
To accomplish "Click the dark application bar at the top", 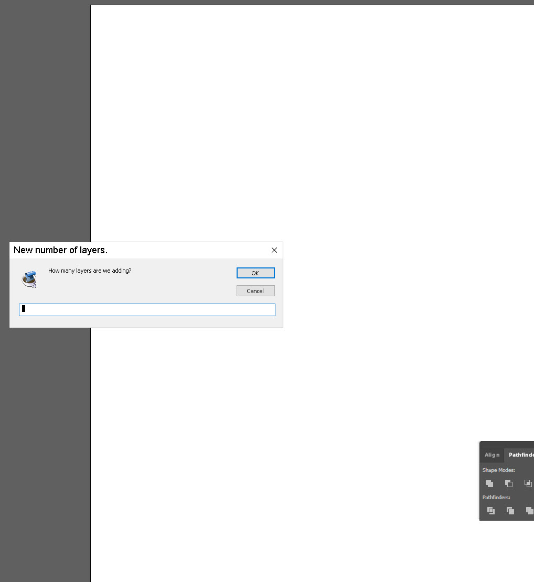I will (315, 2).
